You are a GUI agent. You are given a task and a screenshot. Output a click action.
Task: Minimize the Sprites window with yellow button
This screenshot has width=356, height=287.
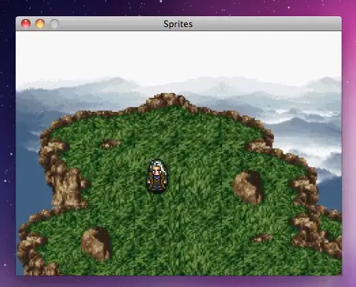40,24
